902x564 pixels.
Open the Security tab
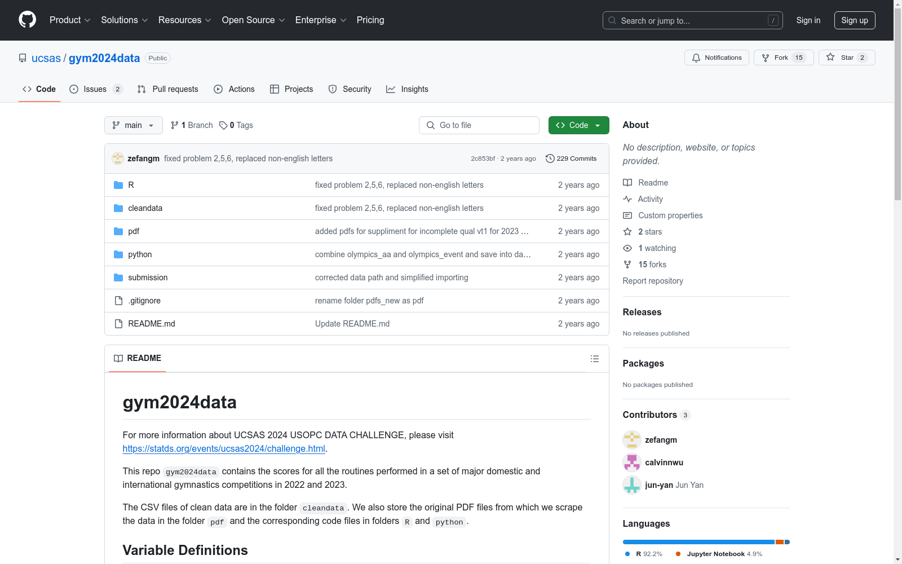(350, 89)
